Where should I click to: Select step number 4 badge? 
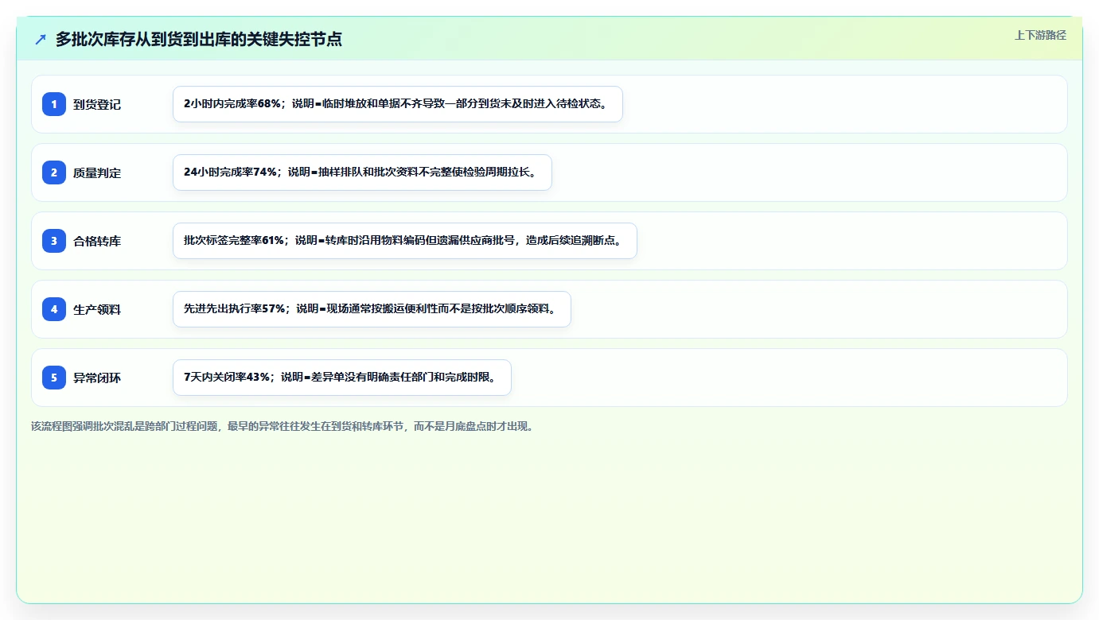(54, 309)
